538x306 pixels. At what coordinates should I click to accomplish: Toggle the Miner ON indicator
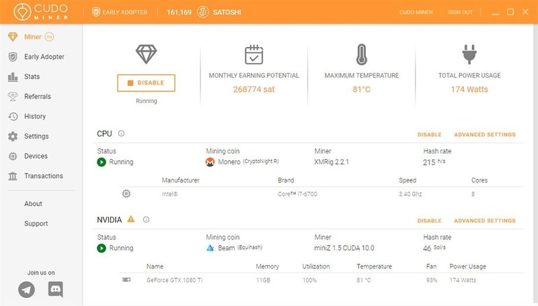(x=49, y=37)
